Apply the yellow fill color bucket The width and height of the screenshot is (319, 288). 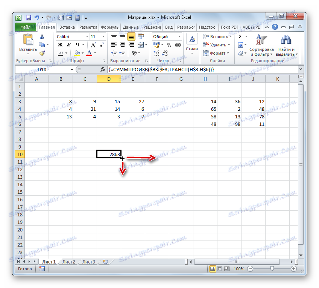[x=77, y=53]
